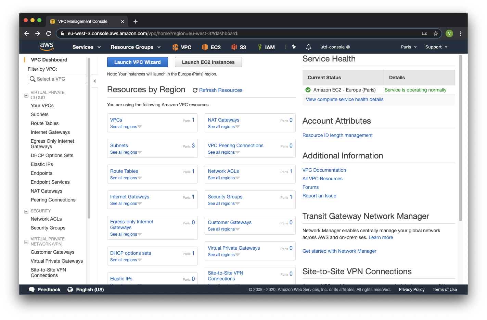Click the Feedback speech bubble icon
487x320 pixels.
click(x=32, y=290)
